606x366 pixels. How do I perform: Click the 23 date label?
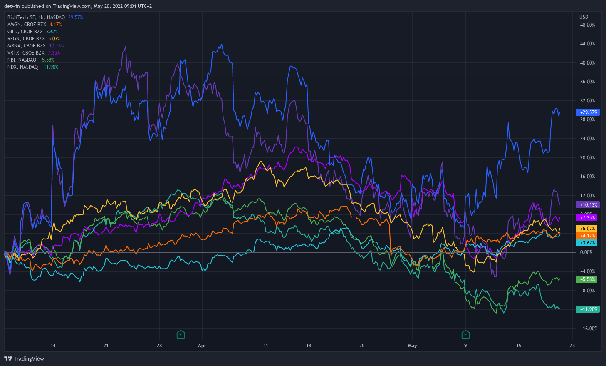point(572,346)
